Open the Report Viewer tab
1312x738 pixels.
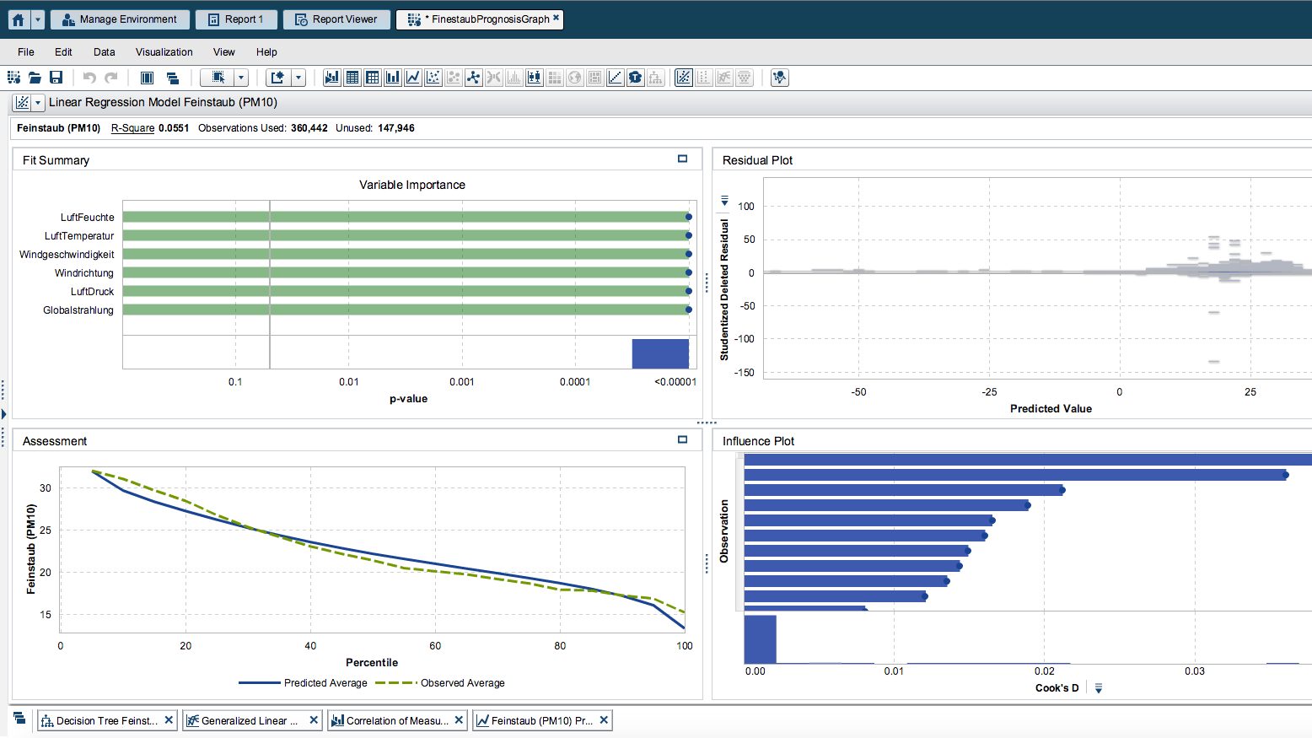[336, 19]
